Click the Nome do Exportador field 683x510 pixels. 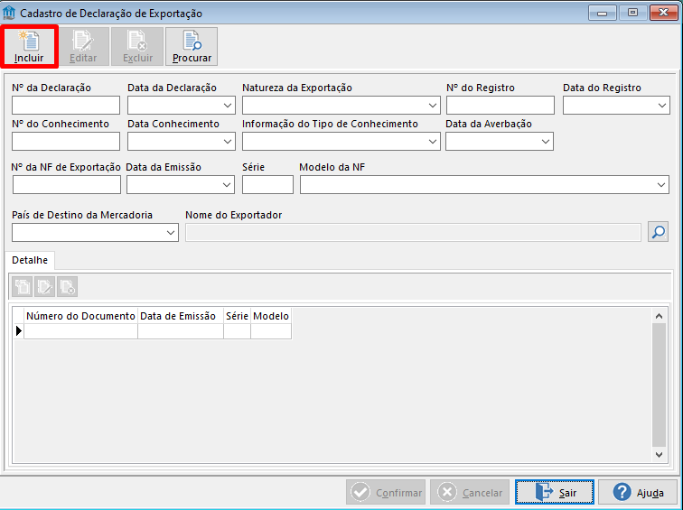pyautogui.click(x=413, y=233)
